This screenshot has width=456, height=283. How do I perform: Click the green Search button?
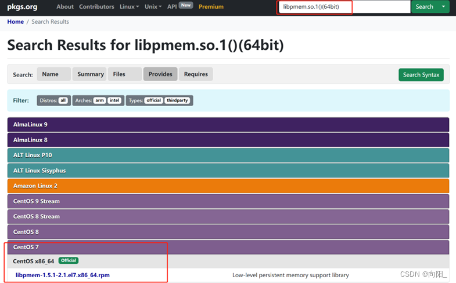424,7
